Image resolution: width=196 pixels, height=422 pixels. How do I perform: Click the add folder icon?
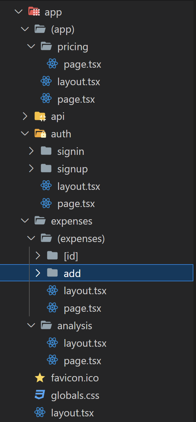[52, 273]
